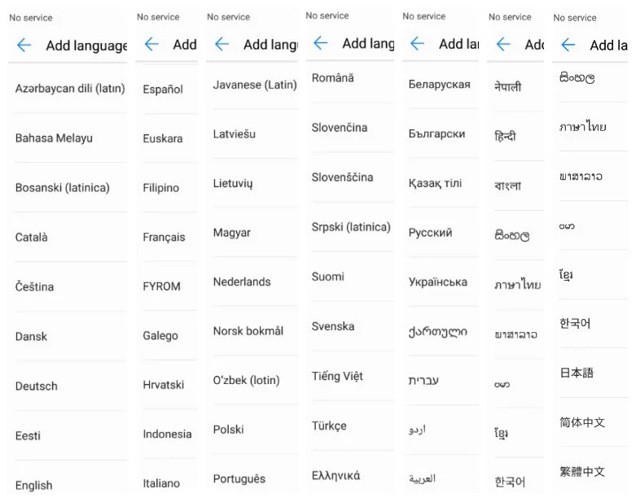Tap the back arrow above Javanese (Latin)

tap(222, 44)
